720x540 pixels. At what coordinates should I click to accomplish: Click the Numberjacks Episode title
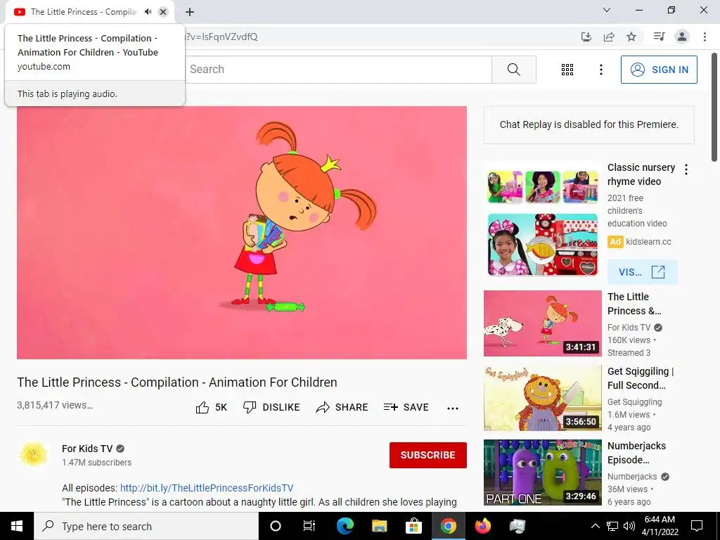pos(636,453)
